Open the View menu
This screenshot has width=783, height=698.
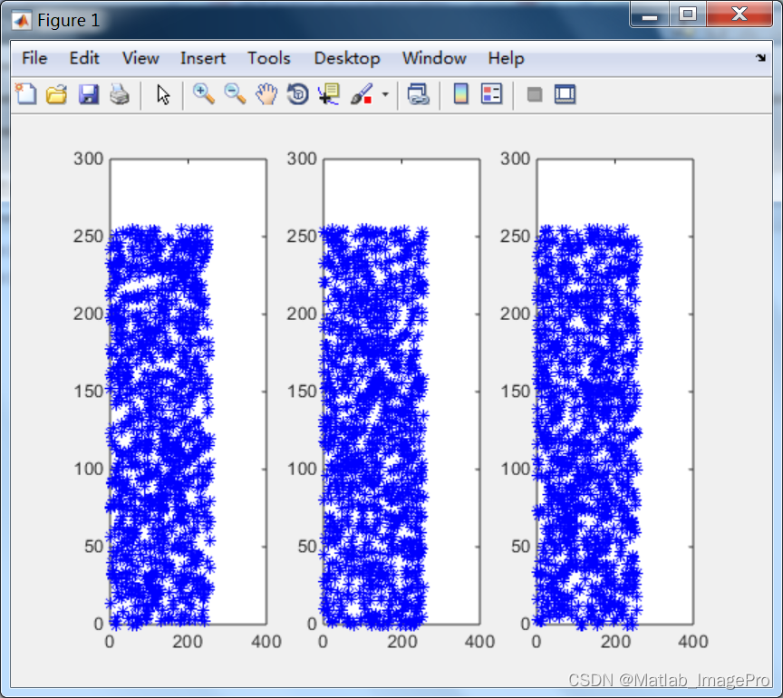pyautogui.click(x=140, y=58)
